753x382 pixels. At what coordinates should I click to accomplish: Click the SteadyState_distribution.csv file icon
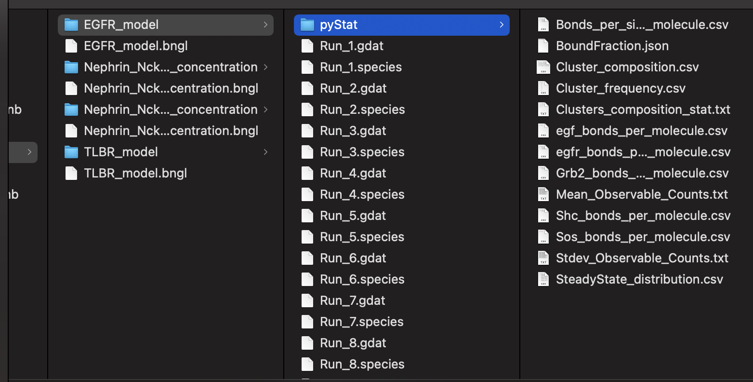coord(543,279)
